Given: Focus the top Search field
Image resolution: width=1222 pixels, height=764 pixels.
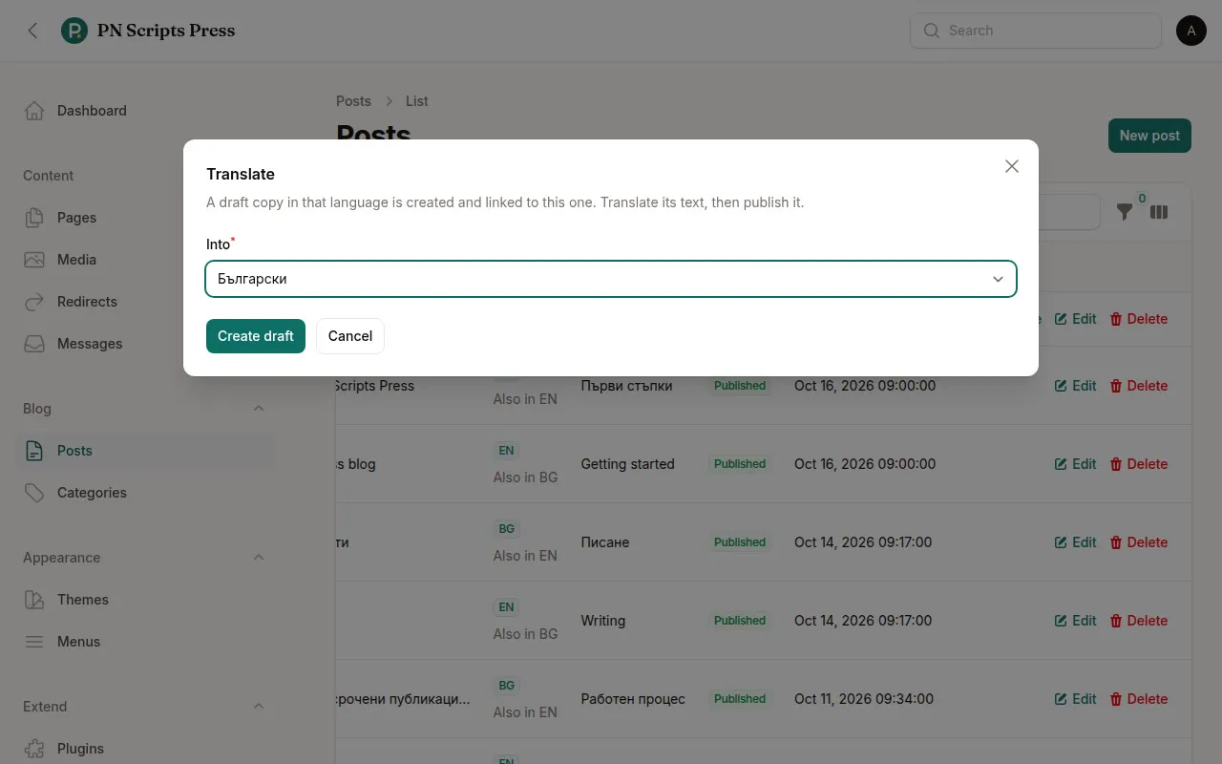Looking at the screenshot, I should point(1036,31).
